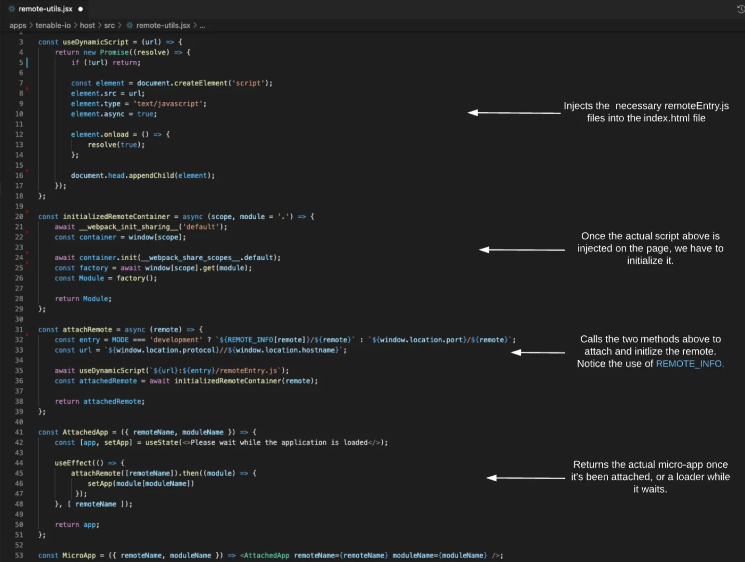Click line number 53 in the gutter
The height and width of the screenshot is (562, 745).
pos(19,556)
